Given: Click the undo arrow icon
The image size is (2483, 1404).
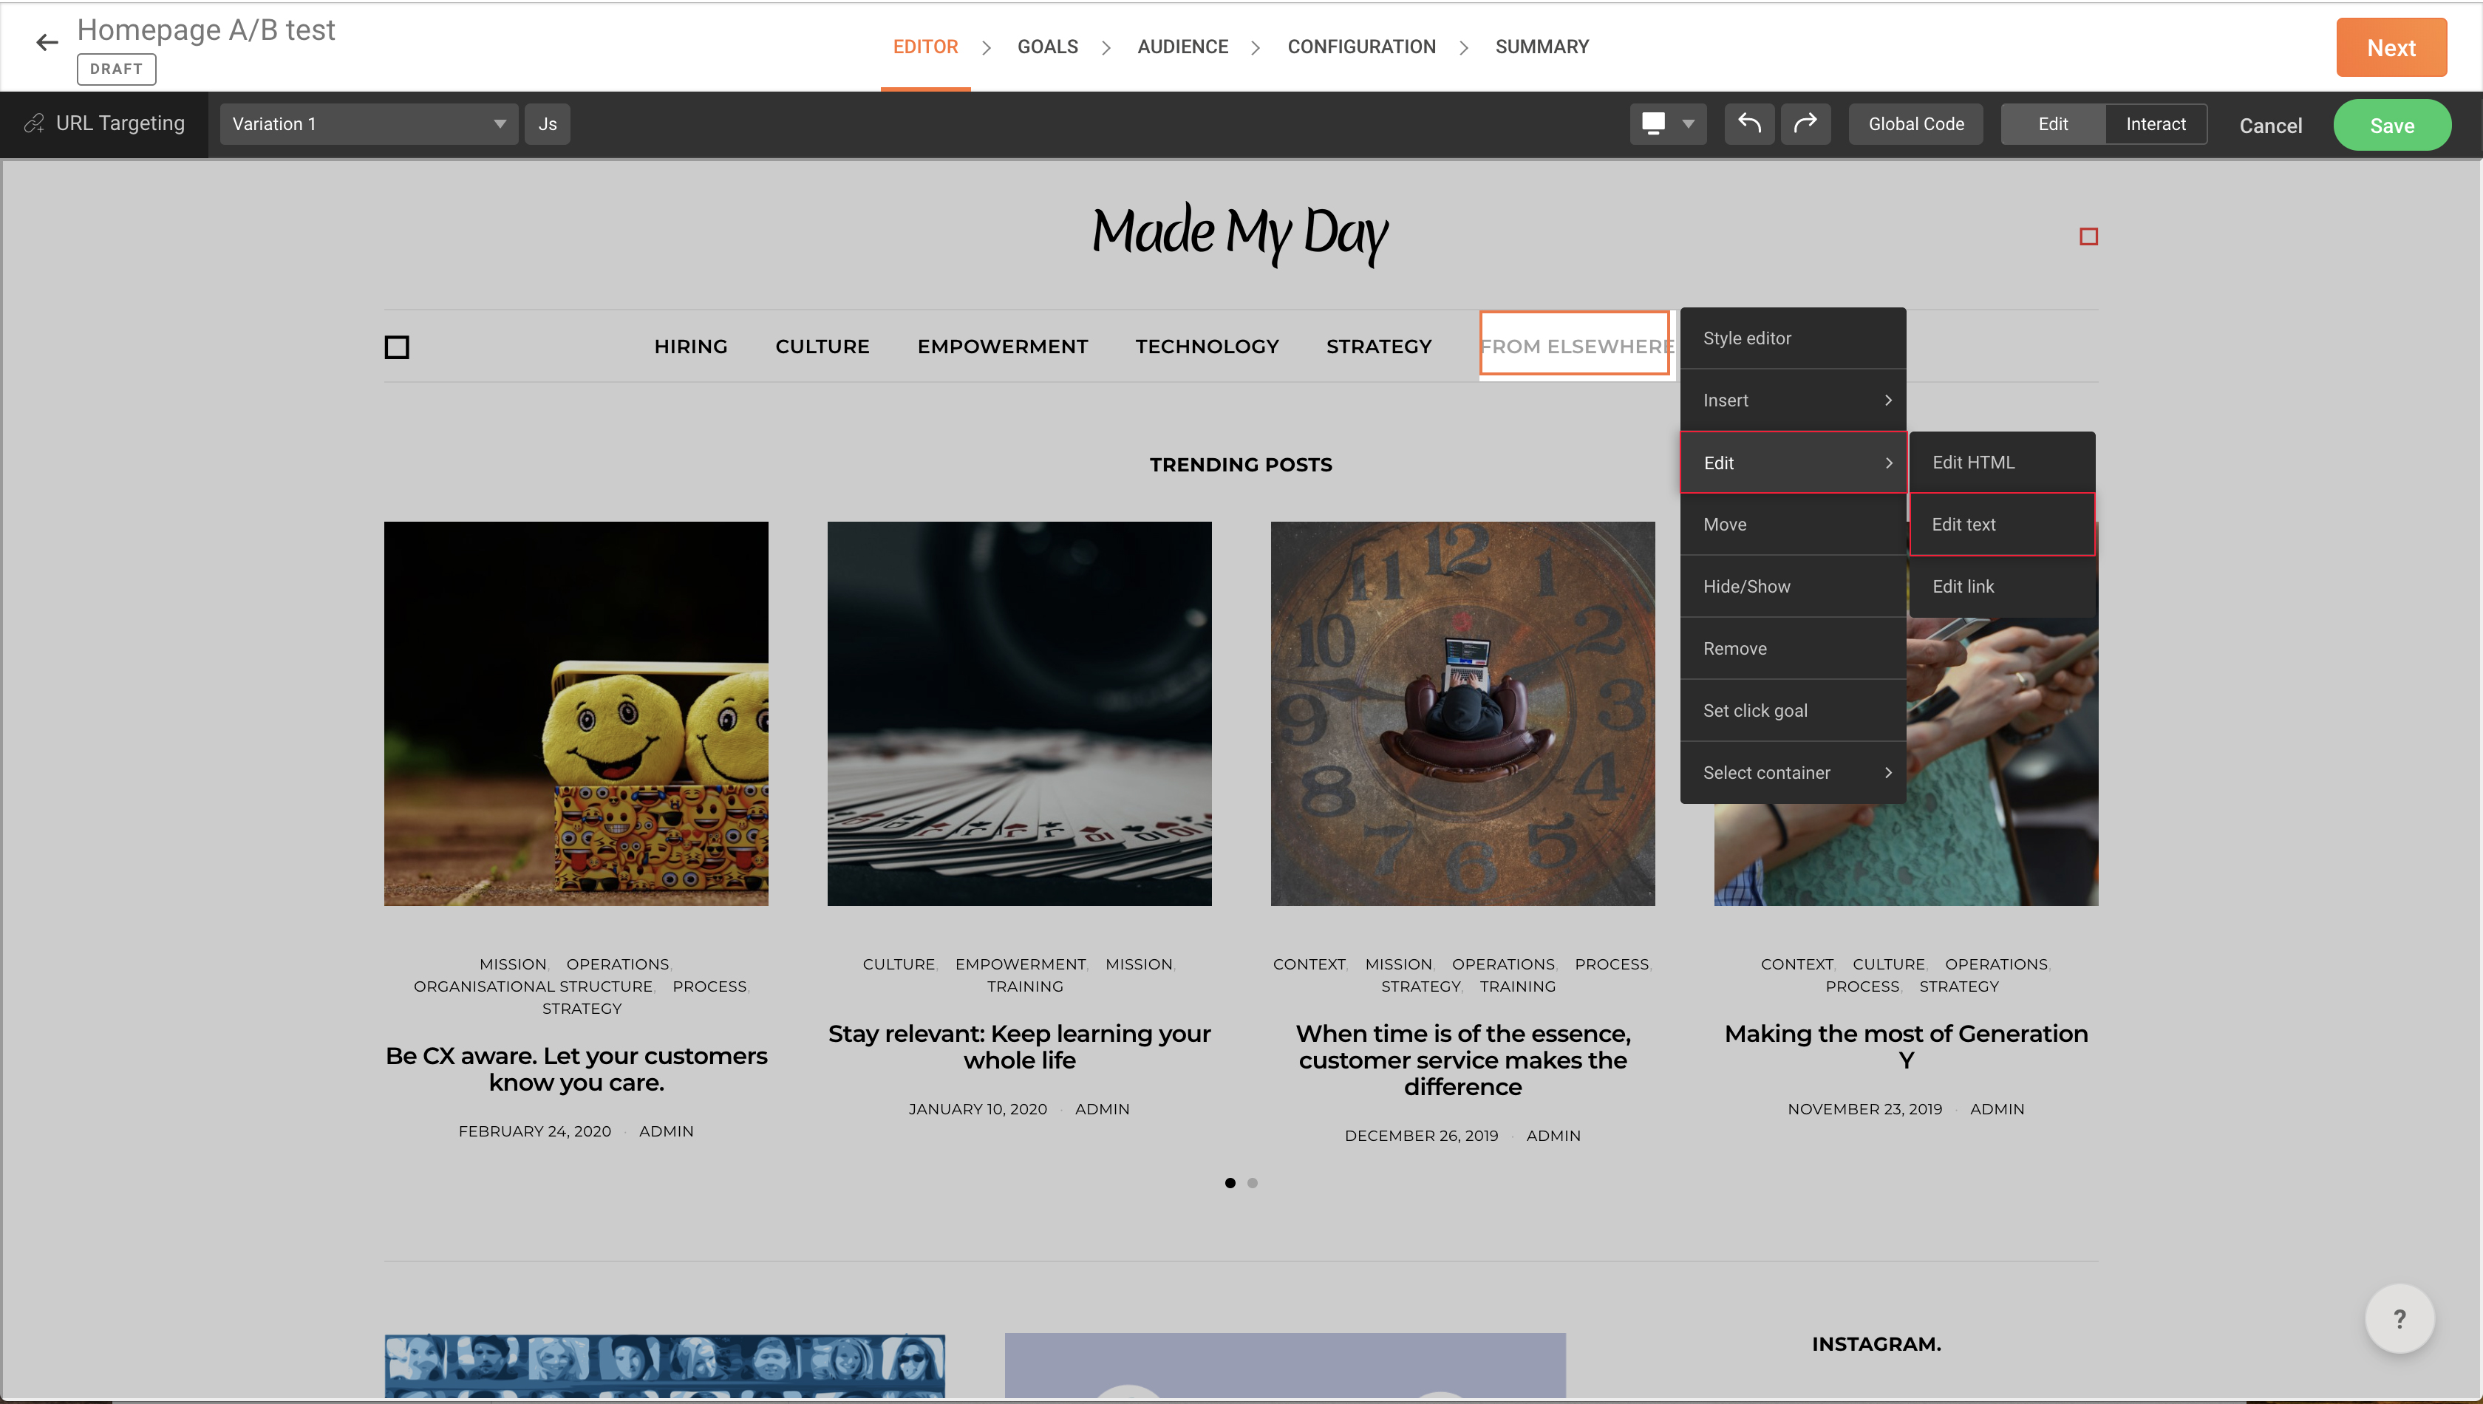Looking at the screenshot, I should [x=1749, y=123].
